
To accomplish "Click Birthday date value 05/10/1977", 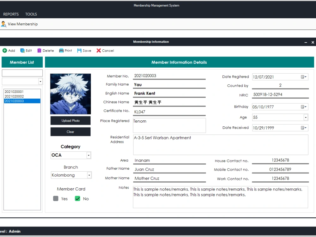I will tap(263, 107).
